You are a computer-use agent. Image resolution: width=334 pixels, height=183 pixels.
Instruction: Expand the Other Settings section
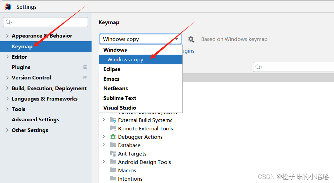click(7, 130)
